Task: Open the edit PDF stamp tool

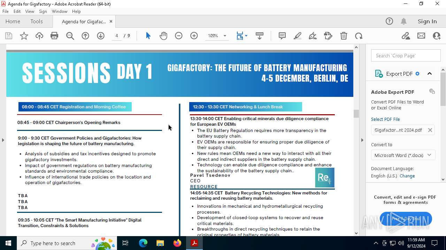Action: click(328, 36)
